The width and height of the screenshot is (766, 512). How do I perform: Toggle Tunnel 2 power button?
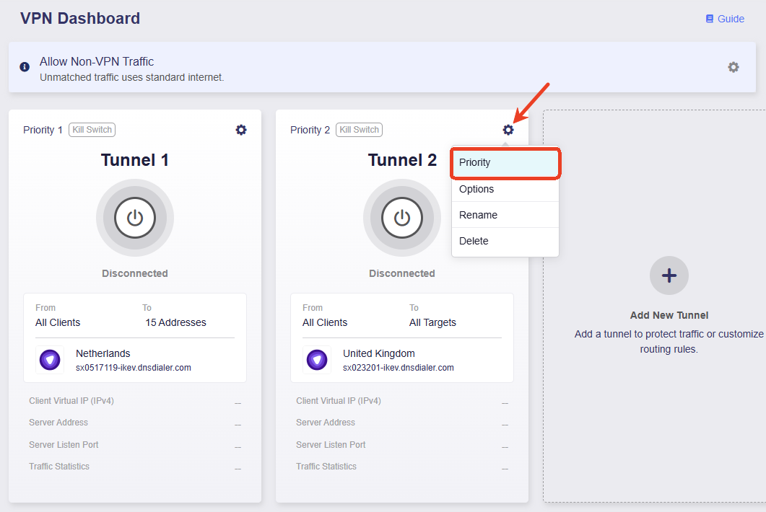coord(402,218)
